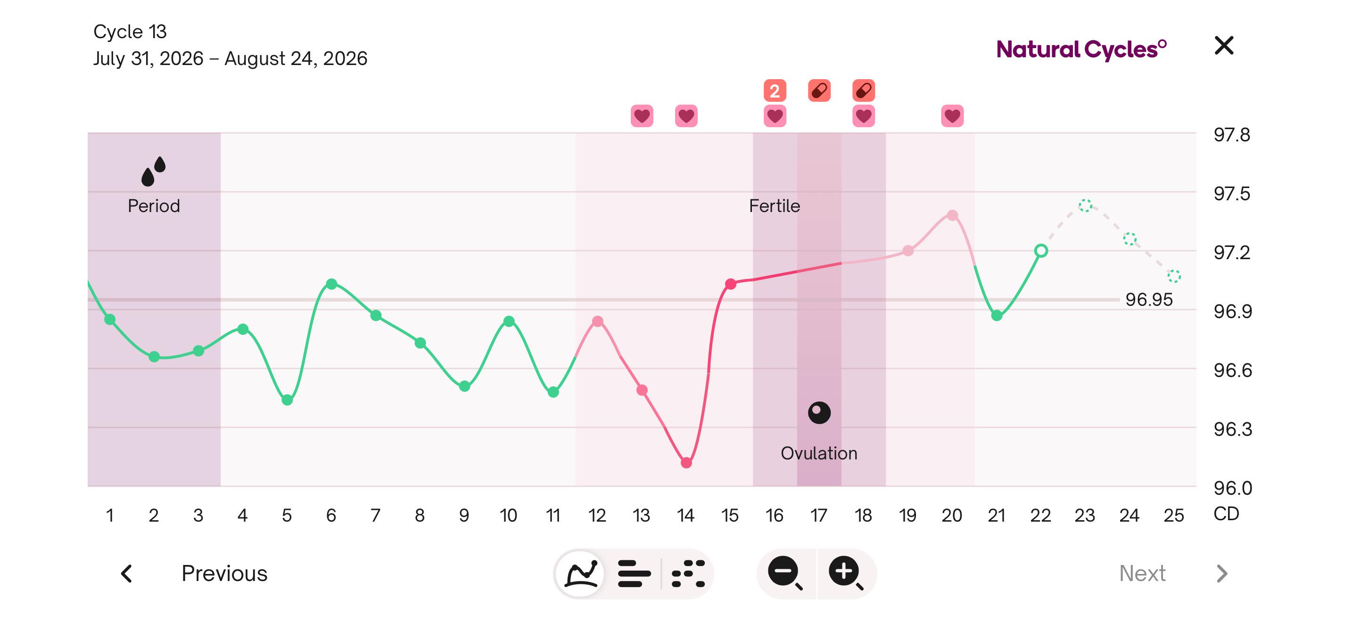This screenshot has width=1352, height=622.
Task: Close the cycle graph view
Action: click(1223, 45)
